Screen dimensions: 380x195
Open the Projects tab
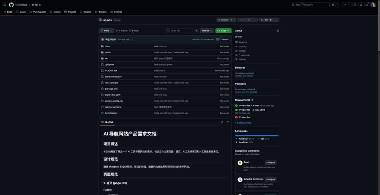point(70,12)
